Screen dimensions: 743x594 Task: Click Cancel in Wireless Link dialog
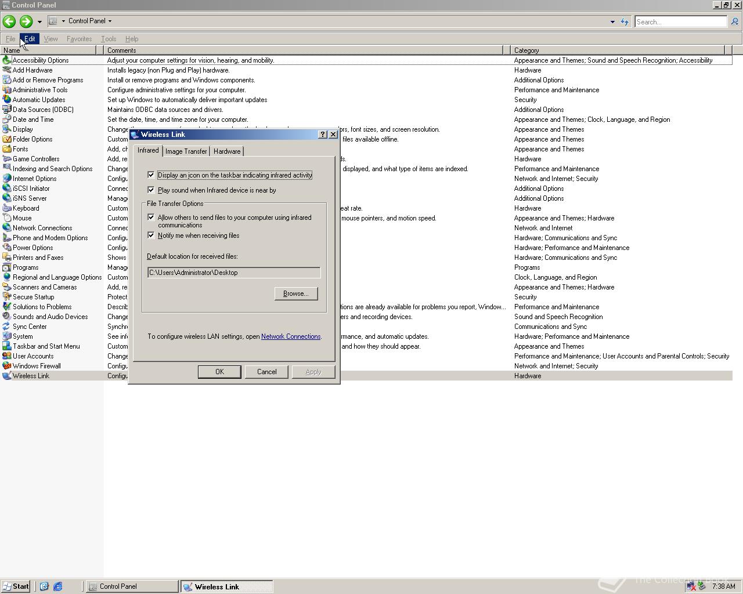tap(266, 372)
